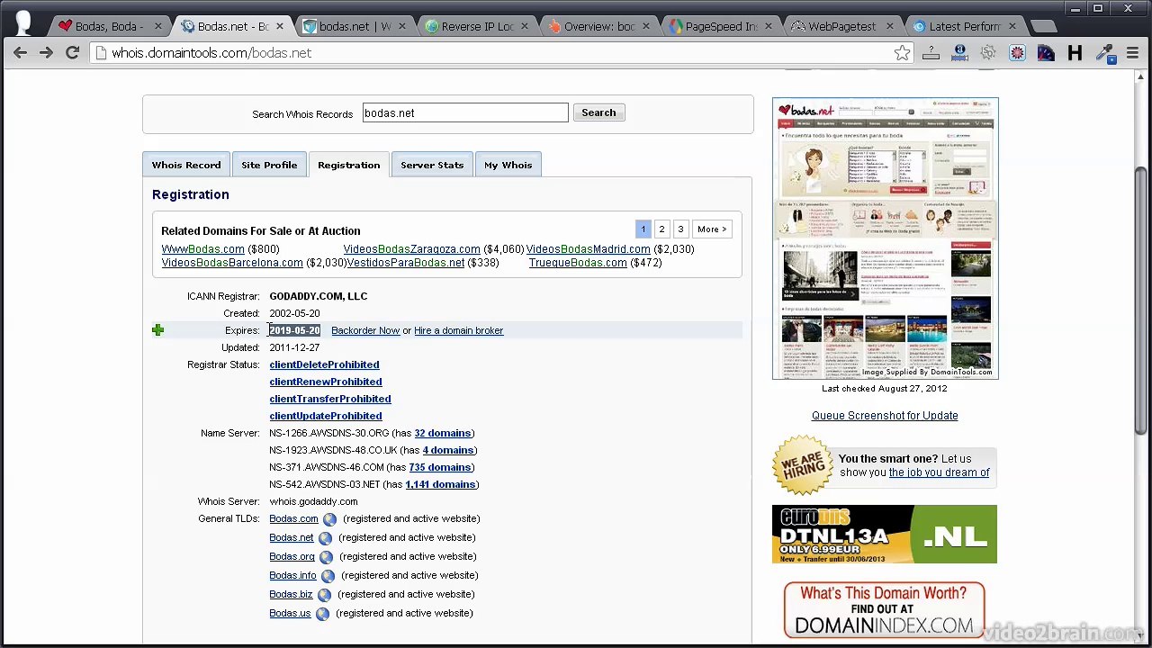The image size is (1152, 648).
Task: Click Queue Screenshot for Update link
Action: click(x=885, y=416)
